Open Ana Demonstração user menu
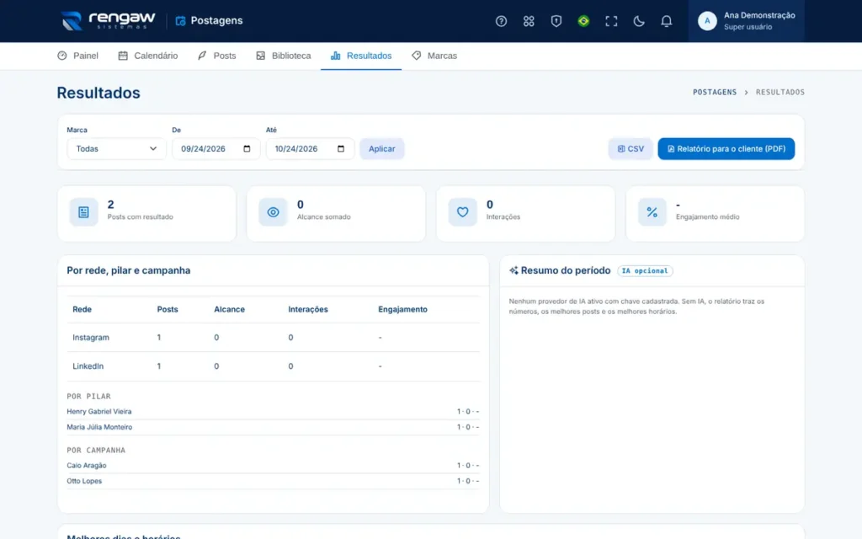This screenshot has width=862, height=539. [747, 21]
